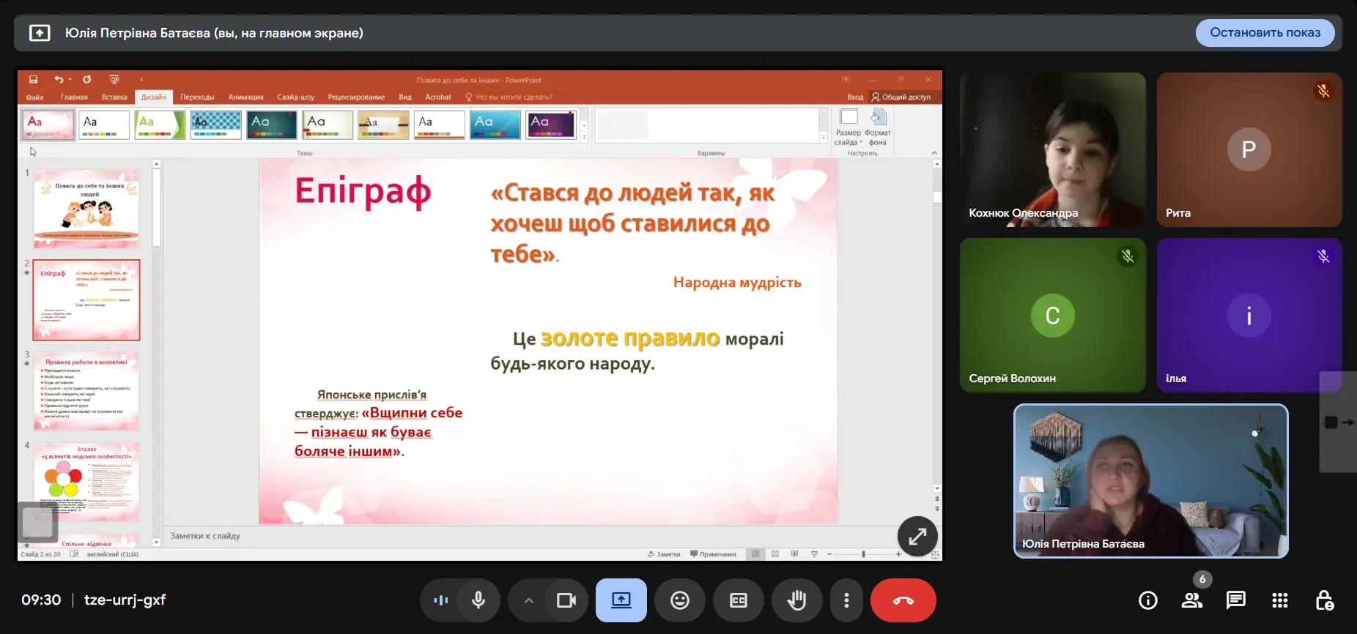This screenshot has height=634, width=1357.
Task: Open the meeting details info icon
Action: (x=1147, y=600)
